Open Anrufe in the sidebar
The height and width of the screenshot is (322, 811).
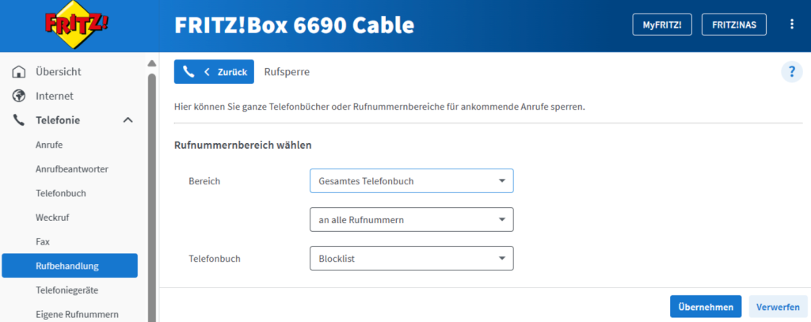tap(49, 145)
